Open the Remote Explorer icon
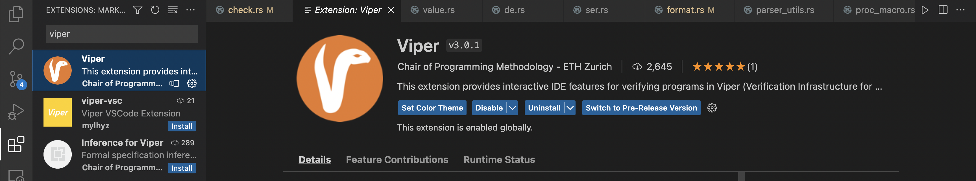This screenshot has height=181, width=976. (16, 176)
